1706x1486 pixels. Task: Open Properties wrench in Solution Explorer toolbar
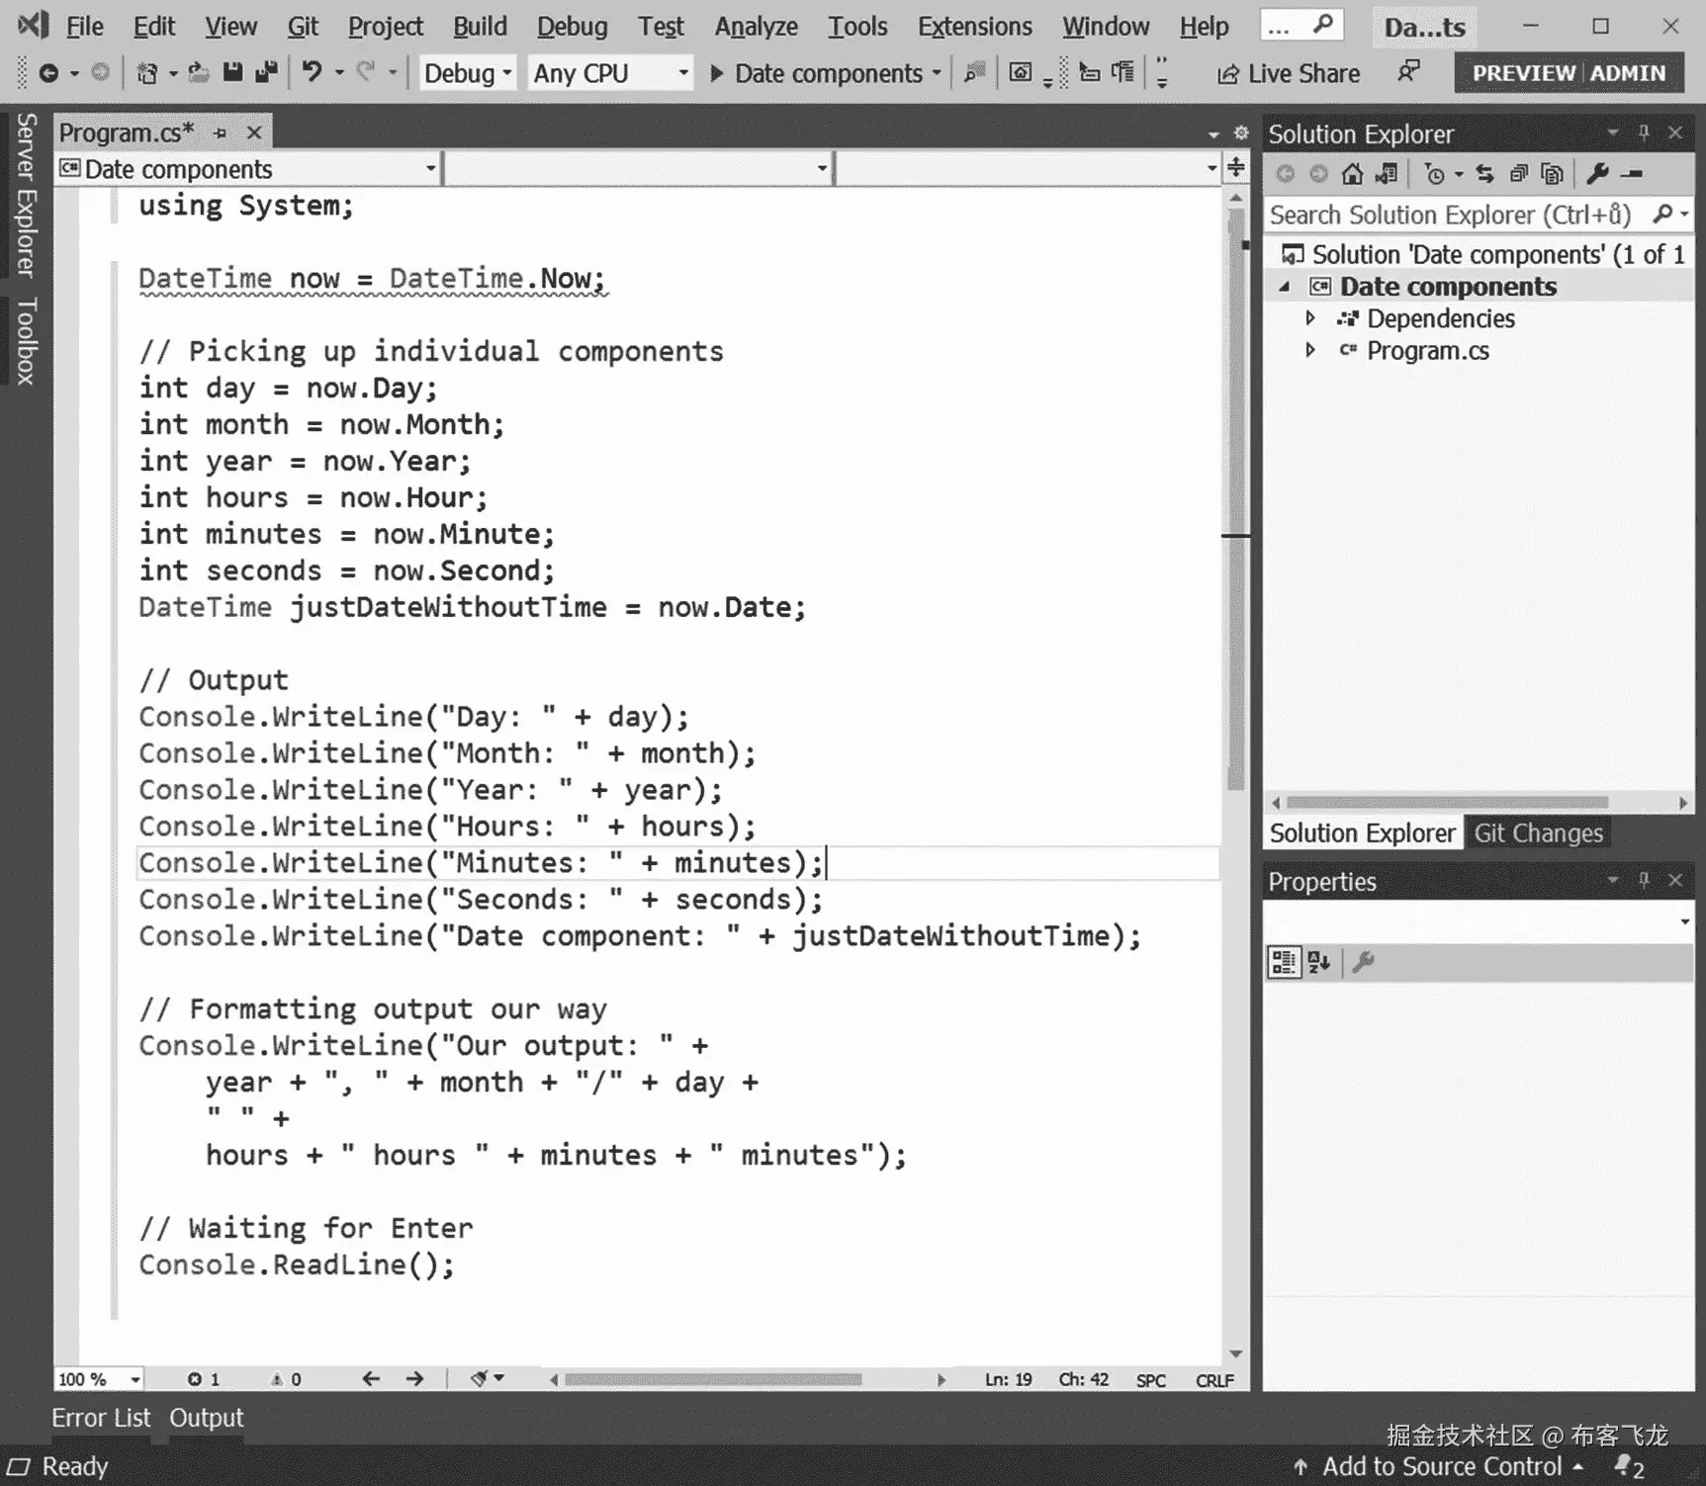point(1597,174)
